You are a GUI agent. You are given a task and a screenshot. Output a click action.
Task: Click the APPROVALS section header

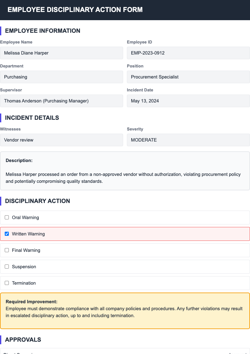(23, 339)
